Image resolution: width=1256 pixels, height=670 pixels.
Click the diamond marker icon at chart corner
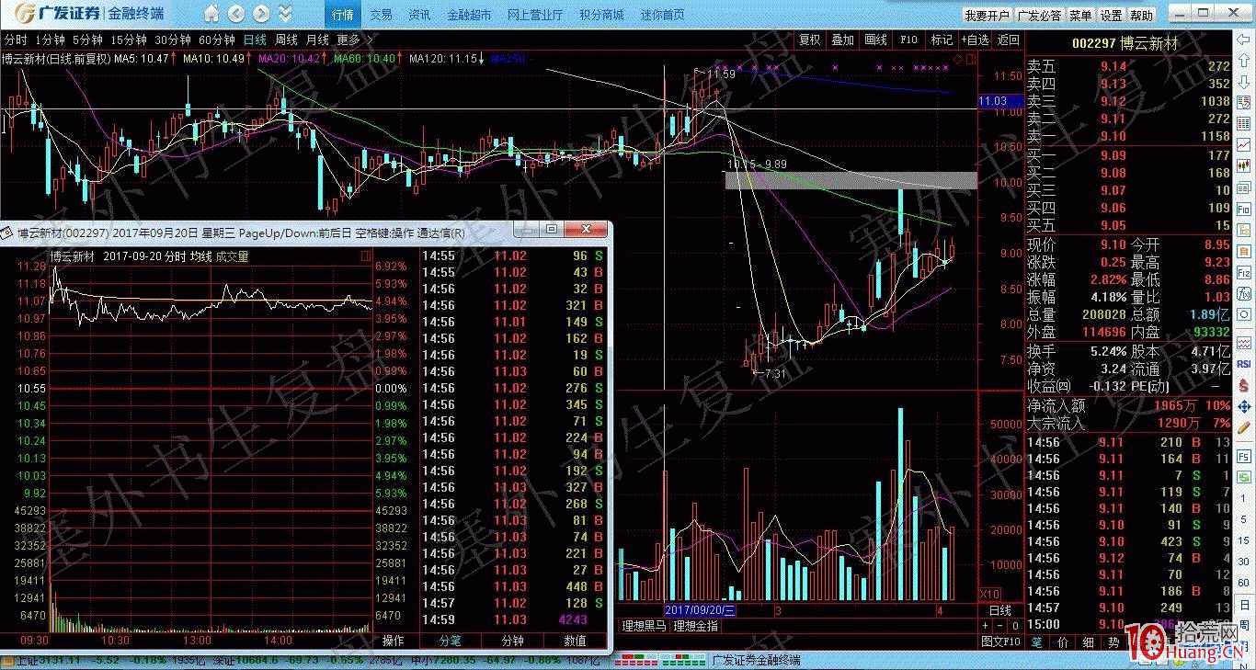958,60
